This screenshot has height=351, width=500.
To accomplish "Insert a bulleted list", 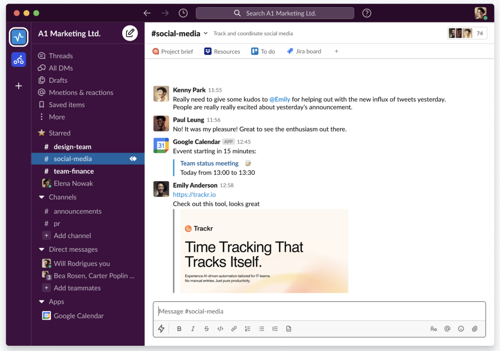I will point(261,329).
